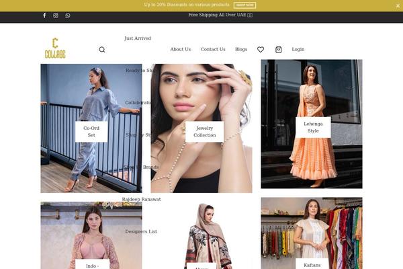Open the Facebook page icon
The width and height of the screenshot is (403, 269).
(x=44, y=15)
